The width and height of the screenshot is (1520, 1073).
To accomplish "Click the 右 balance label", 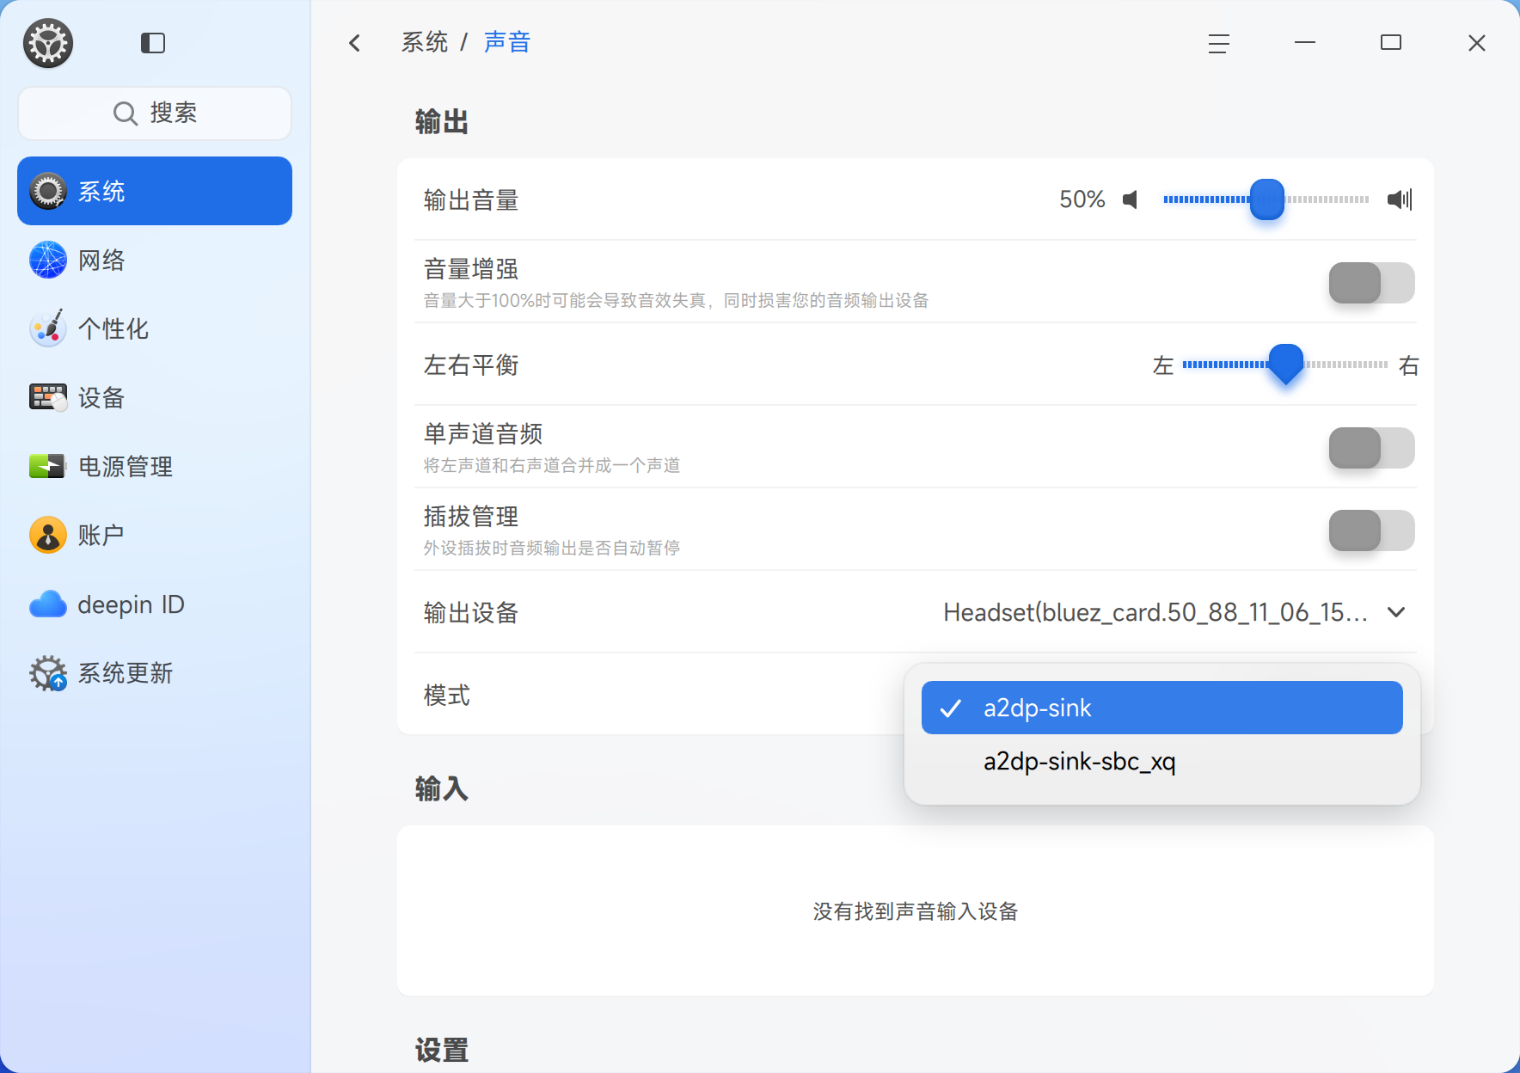I will (x=1408, y=365).
